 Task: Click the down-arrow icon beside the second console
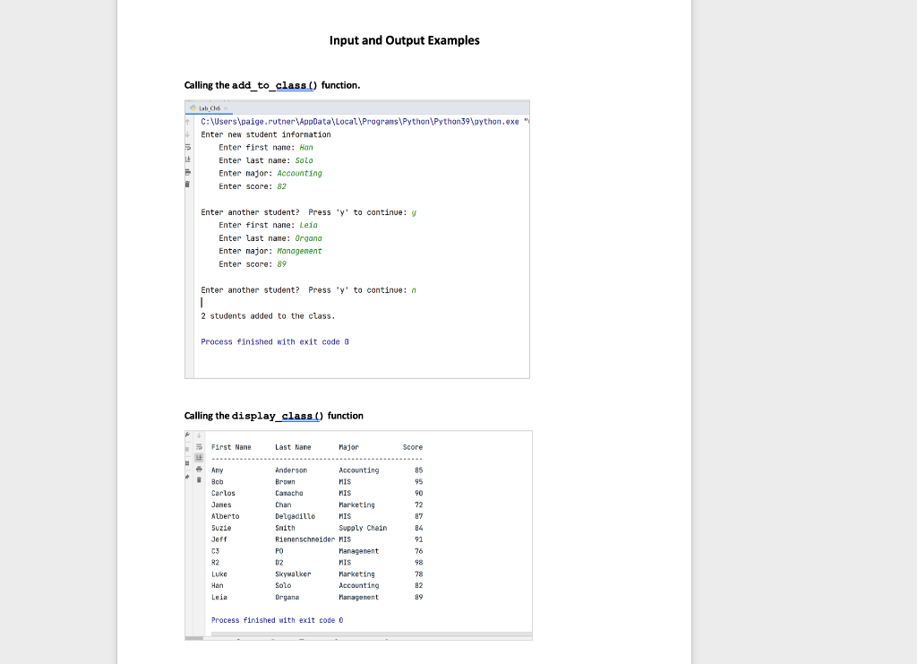199,435
